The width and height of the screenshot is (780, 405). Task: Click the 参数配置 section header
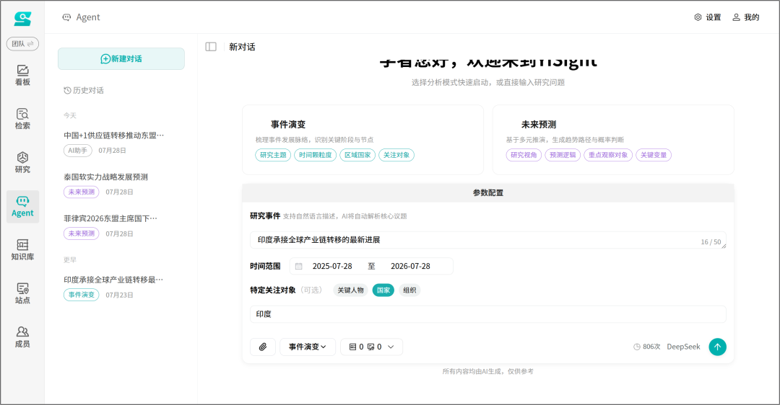coord(488,192)
